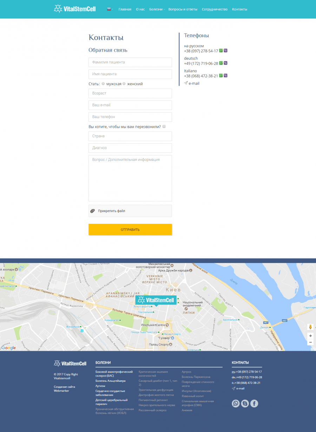Click WhatsApp icon beside the Russian phone number
The image size is (316, 432).
(221, 51)
